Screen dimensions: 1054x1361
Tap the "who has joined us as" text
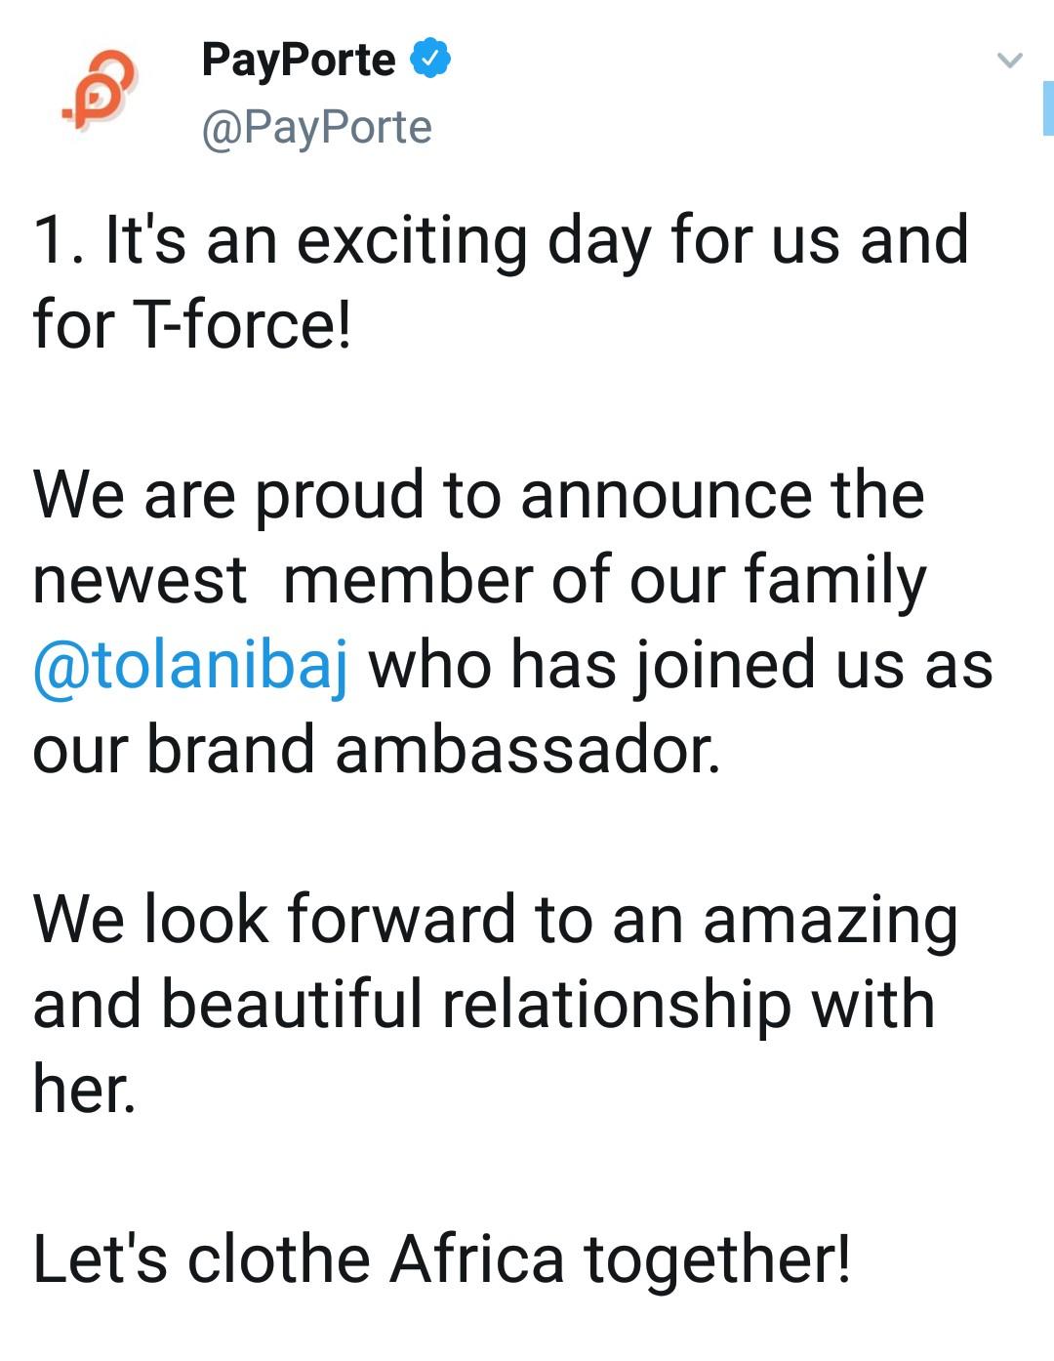pos(680,666)
